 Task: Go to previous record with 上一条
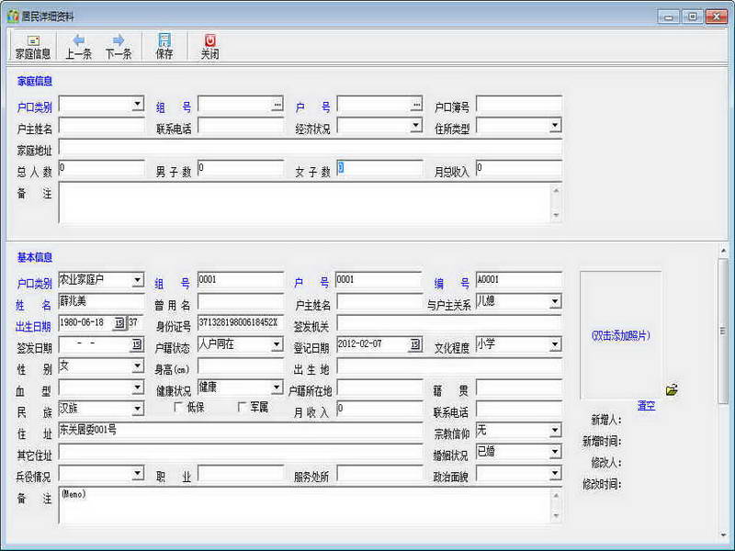coord(78,47)
